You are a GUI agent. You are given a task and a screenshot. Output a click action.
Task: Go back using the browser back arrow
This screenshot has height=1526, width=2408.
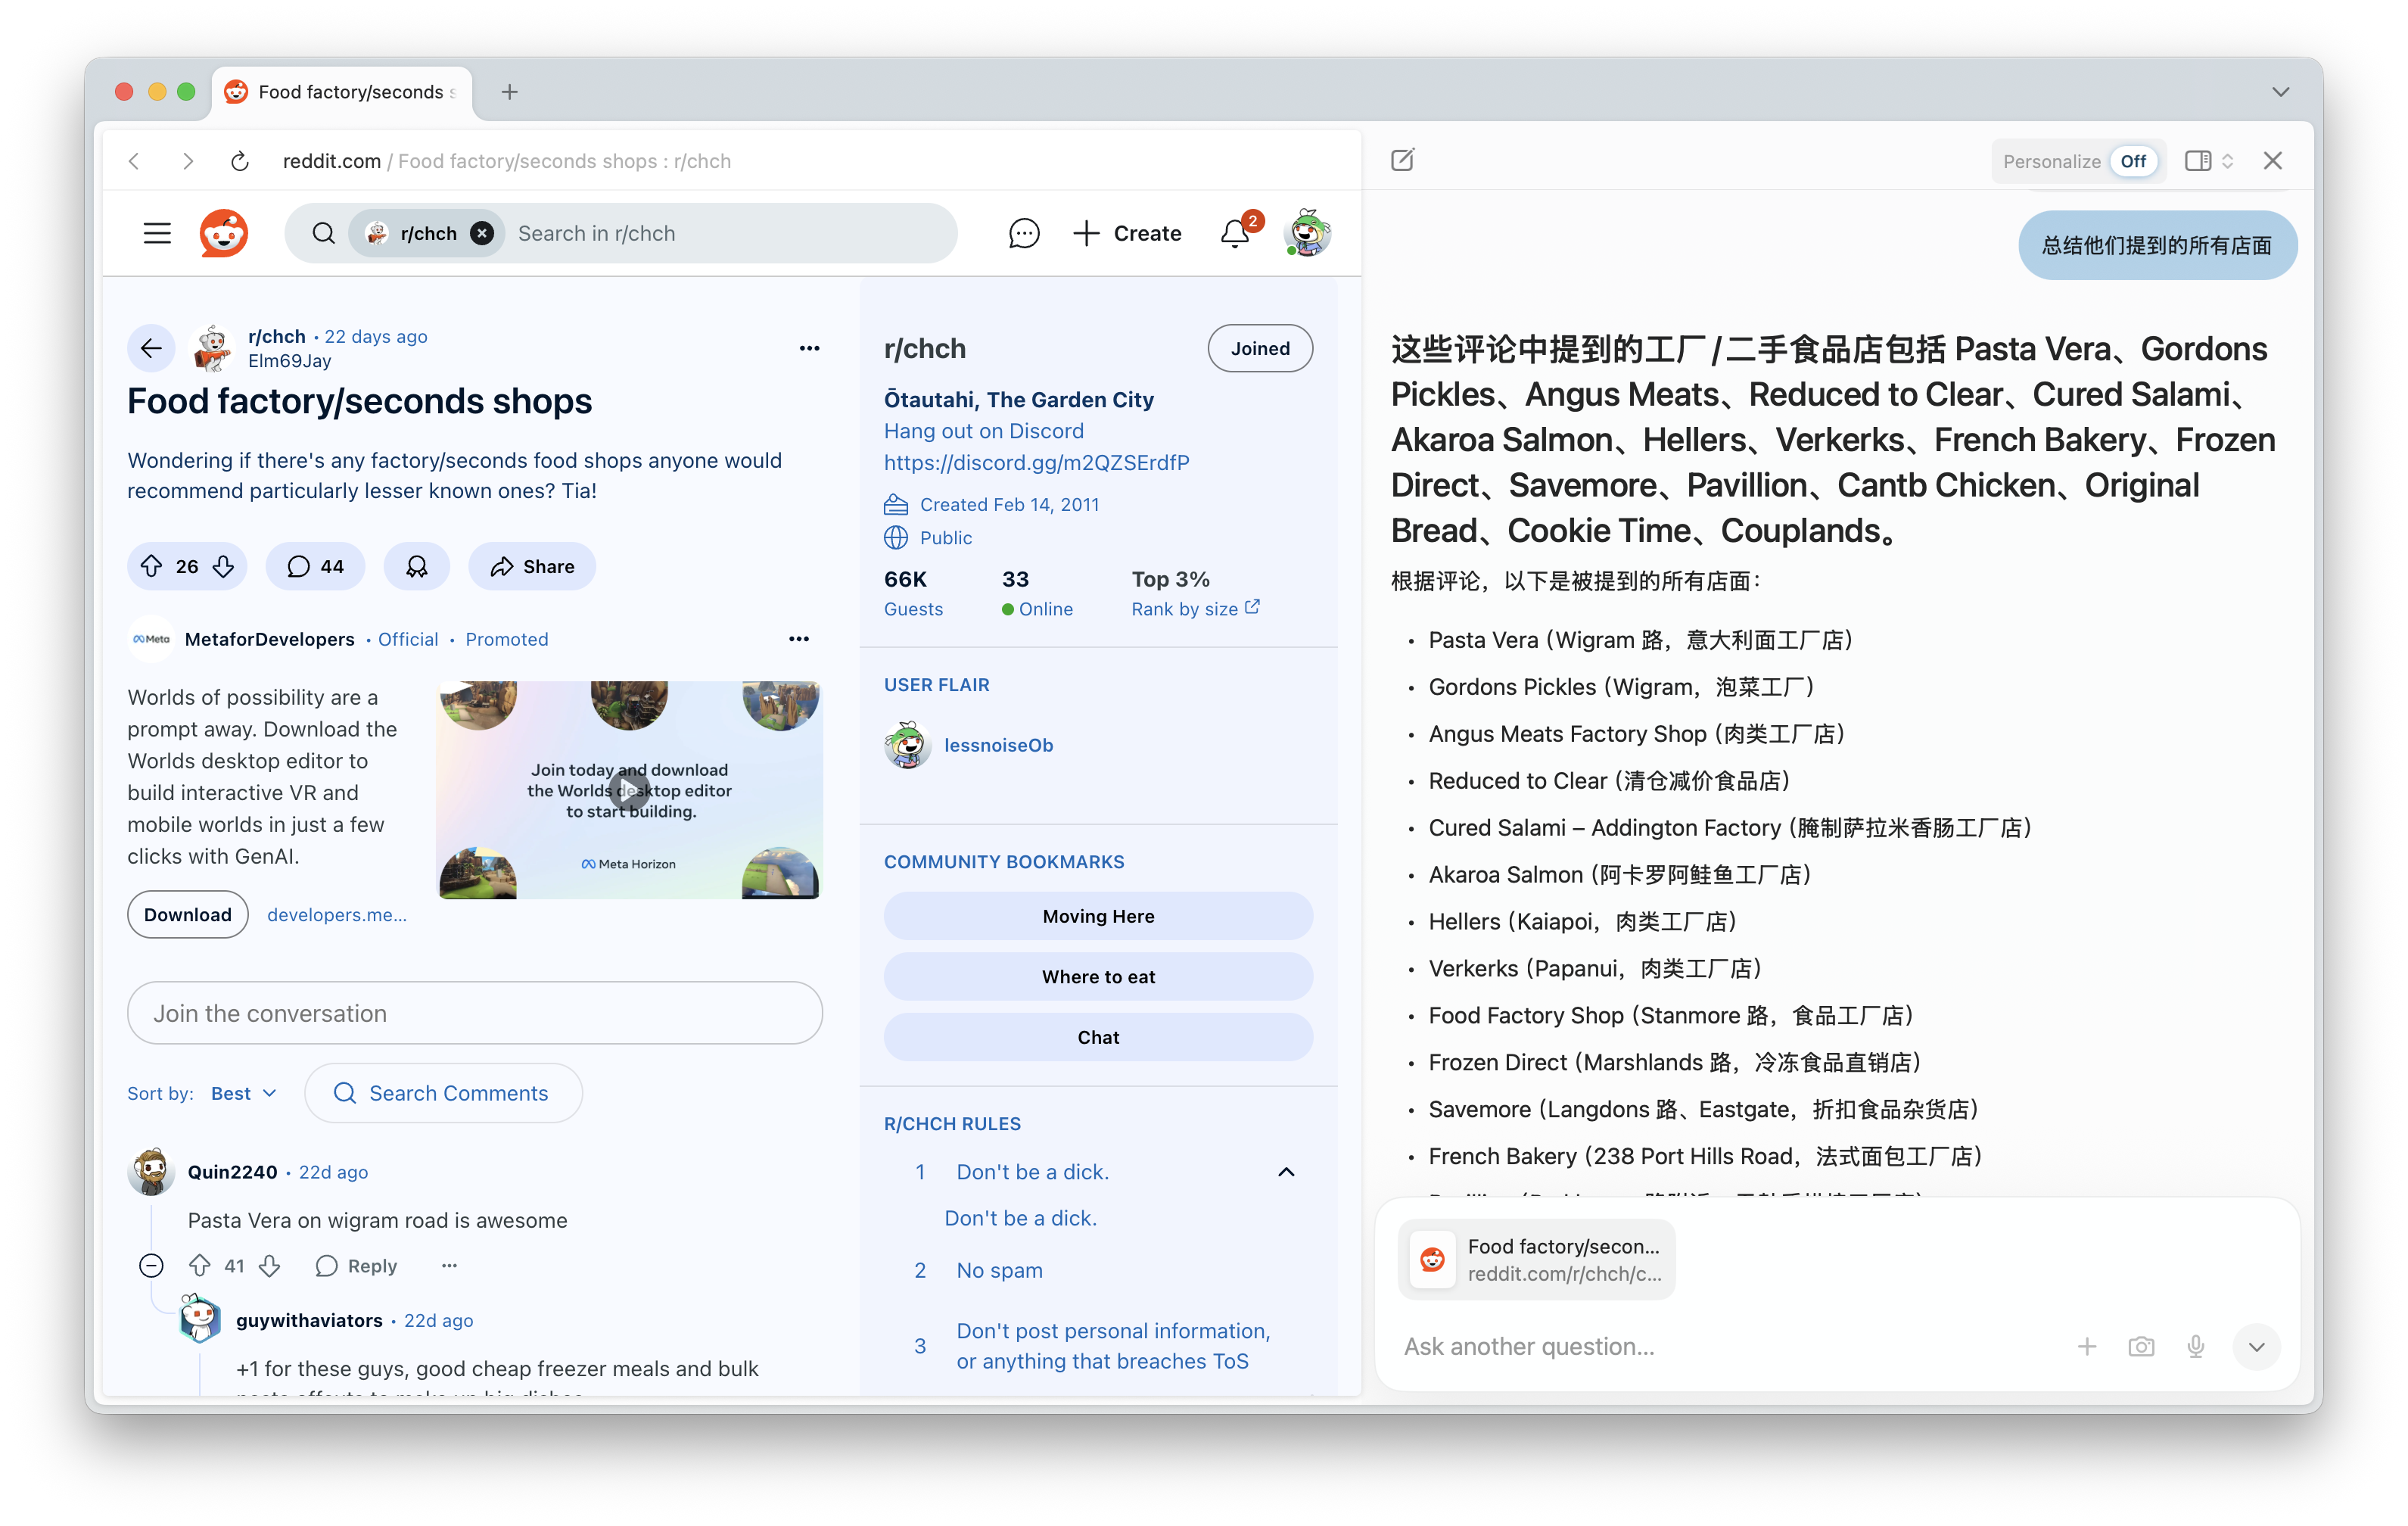[x=135, y=161]
